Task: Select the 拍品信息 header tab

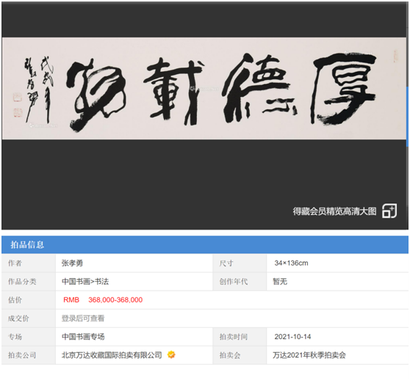Action: pos(27,245)
